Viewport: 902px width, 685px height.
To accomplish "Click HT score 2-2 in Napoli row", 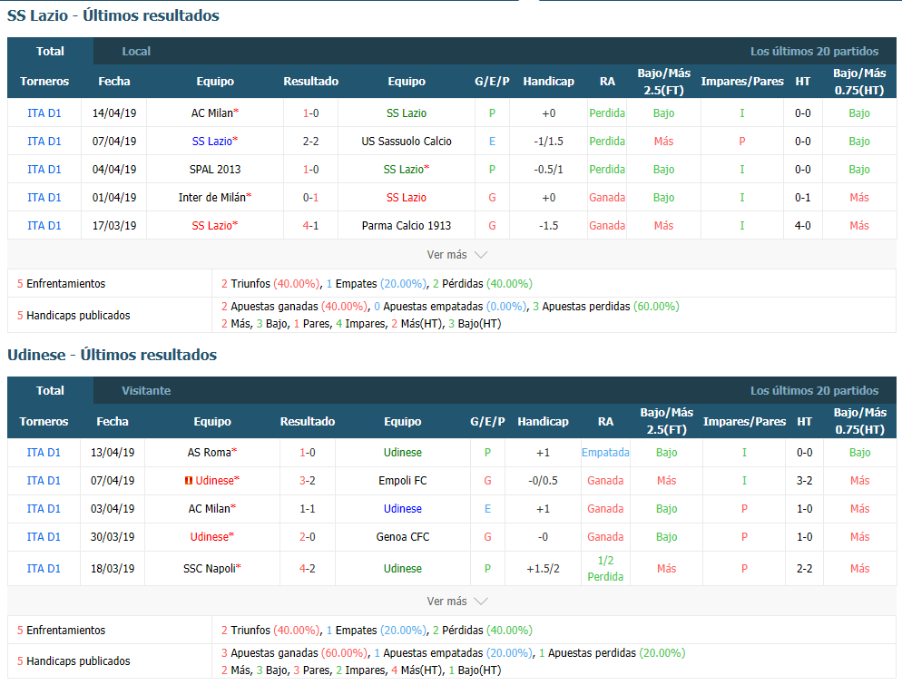I will click(804, 569).
